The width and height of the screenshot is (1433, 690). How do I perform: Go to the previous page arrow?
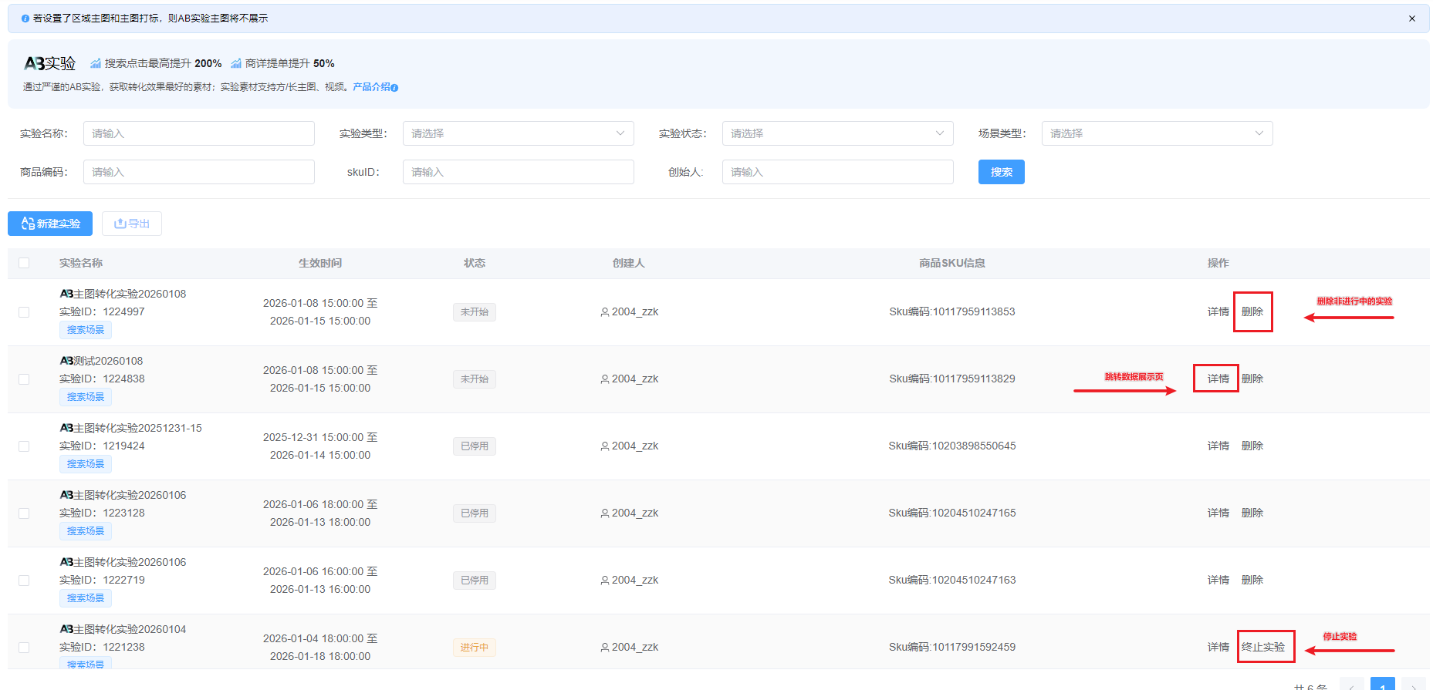tap(1351, 686)
